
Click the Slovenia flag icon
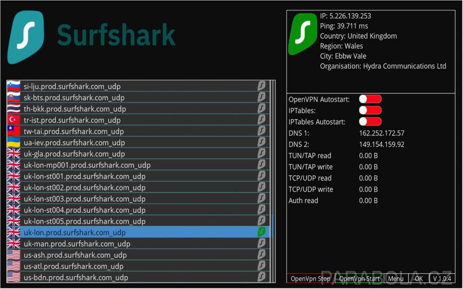click(13, 86)
